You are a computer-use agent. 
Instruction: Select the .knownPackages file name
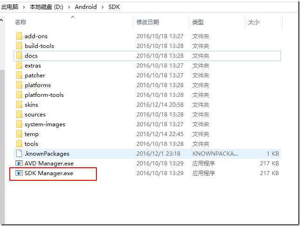pos(47,154)
